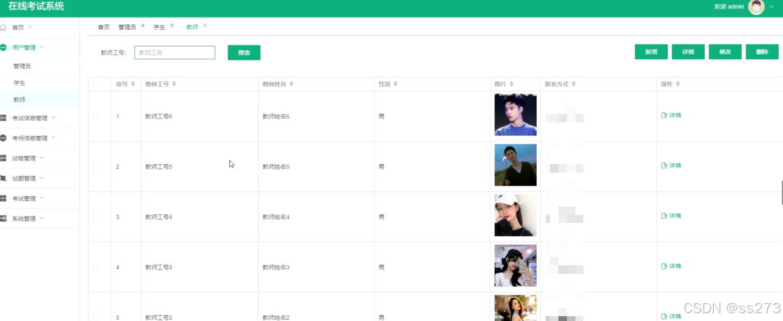Click the 删除 button
783x321 pixels.
[x=762, y=52]
